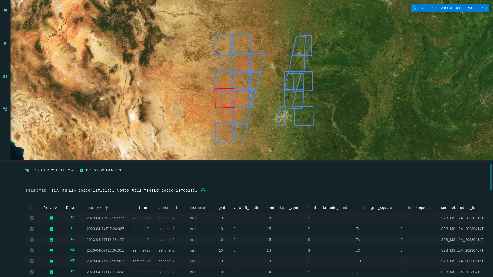493x277 pixels.
Task: Uncheck the row with grid square LC
Action: (32, 250)
